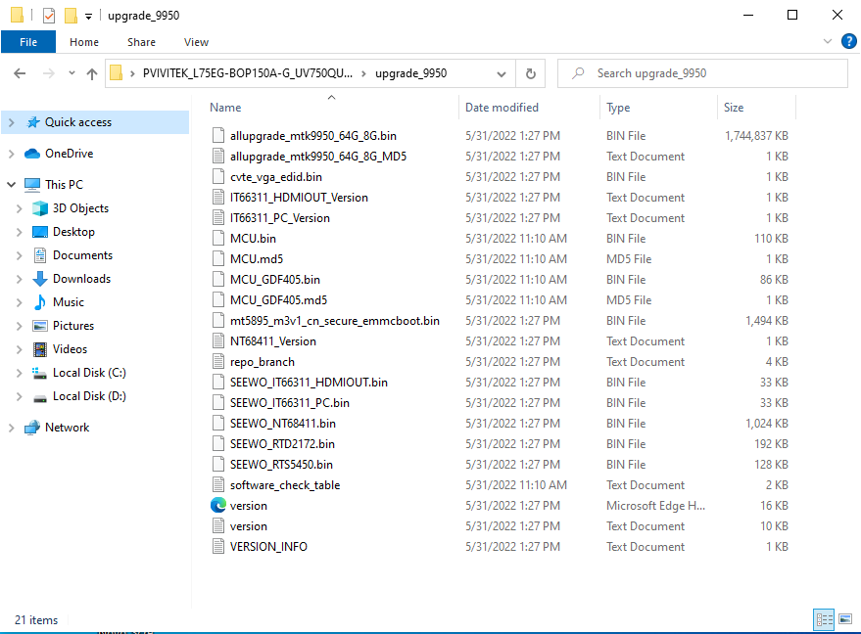This screenshot has width=861, height=634.
Task: Open the Share ribbon tab
Action: (141, 42)
